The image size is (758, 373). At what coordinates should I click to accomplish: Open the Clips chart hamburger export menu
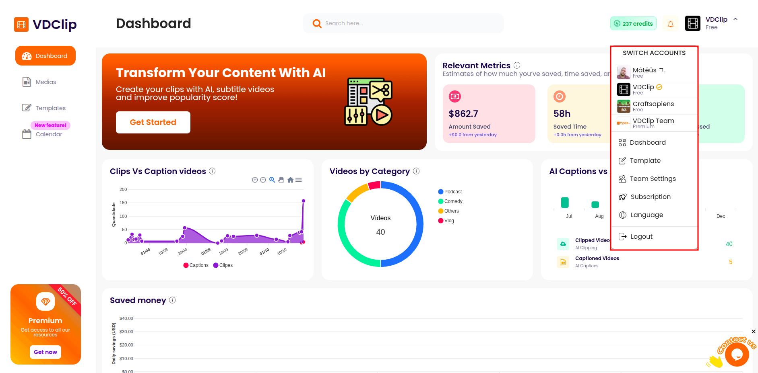pyautogui.click(x=299, y=180)
